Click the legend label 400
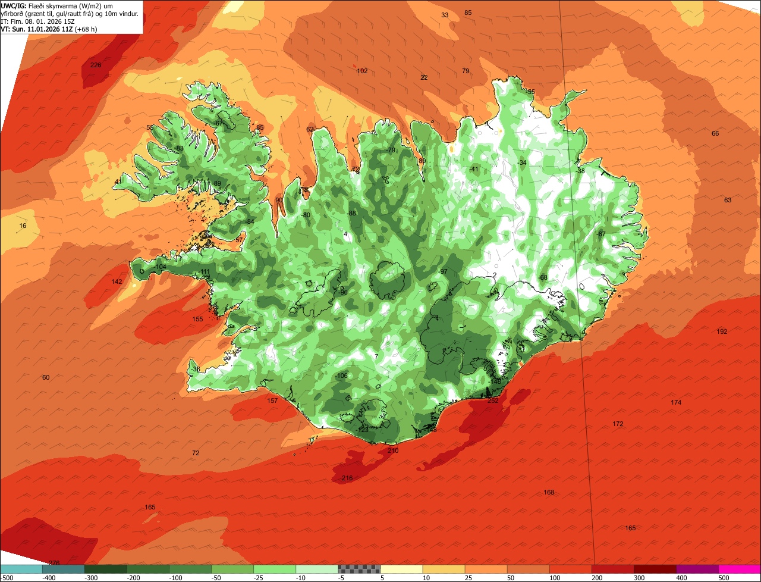 [x=681, y=578]
